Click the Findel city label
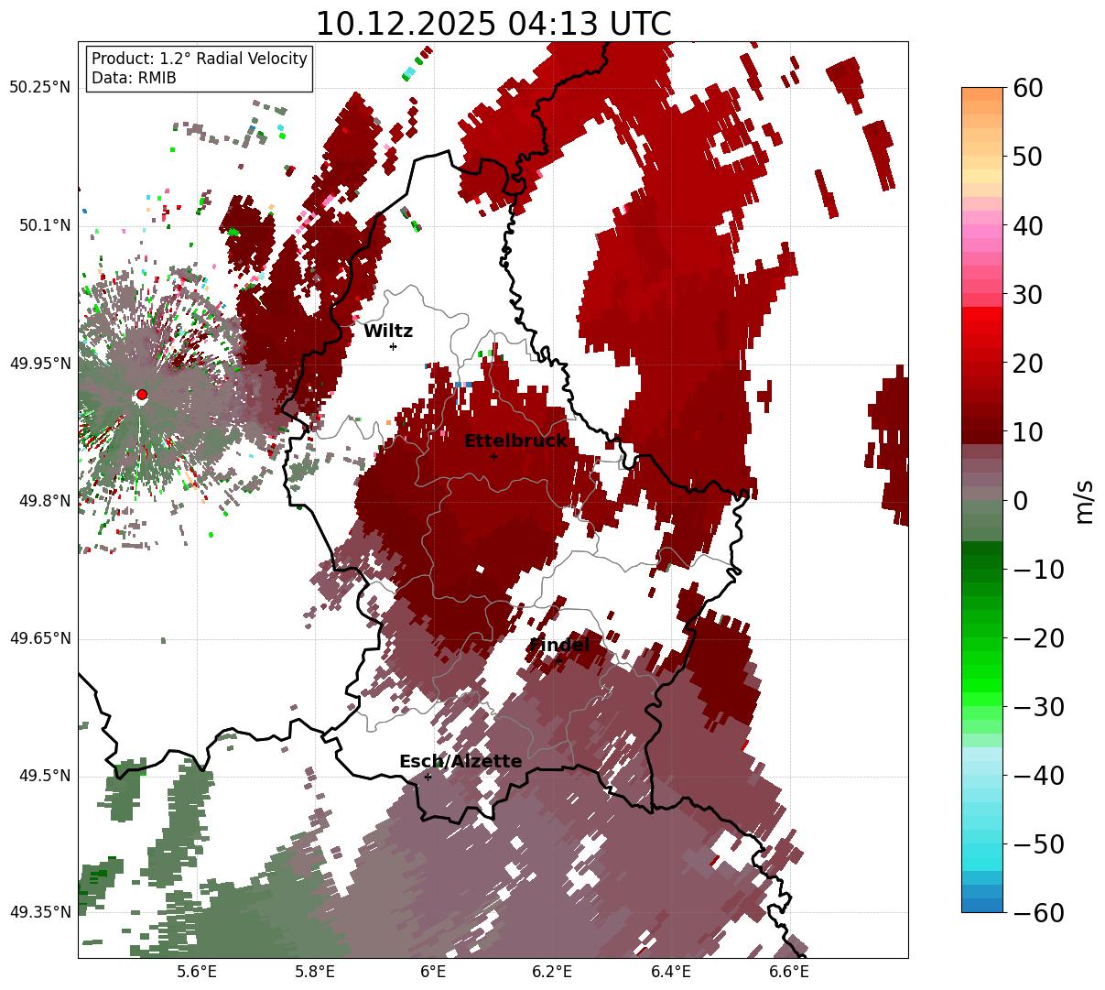 (x=559, y=646)
